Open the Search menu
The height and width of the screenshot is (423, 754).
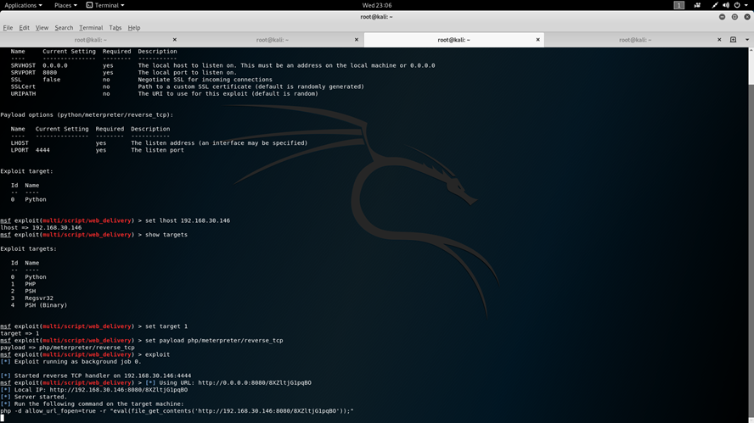(x=64, y=28)
